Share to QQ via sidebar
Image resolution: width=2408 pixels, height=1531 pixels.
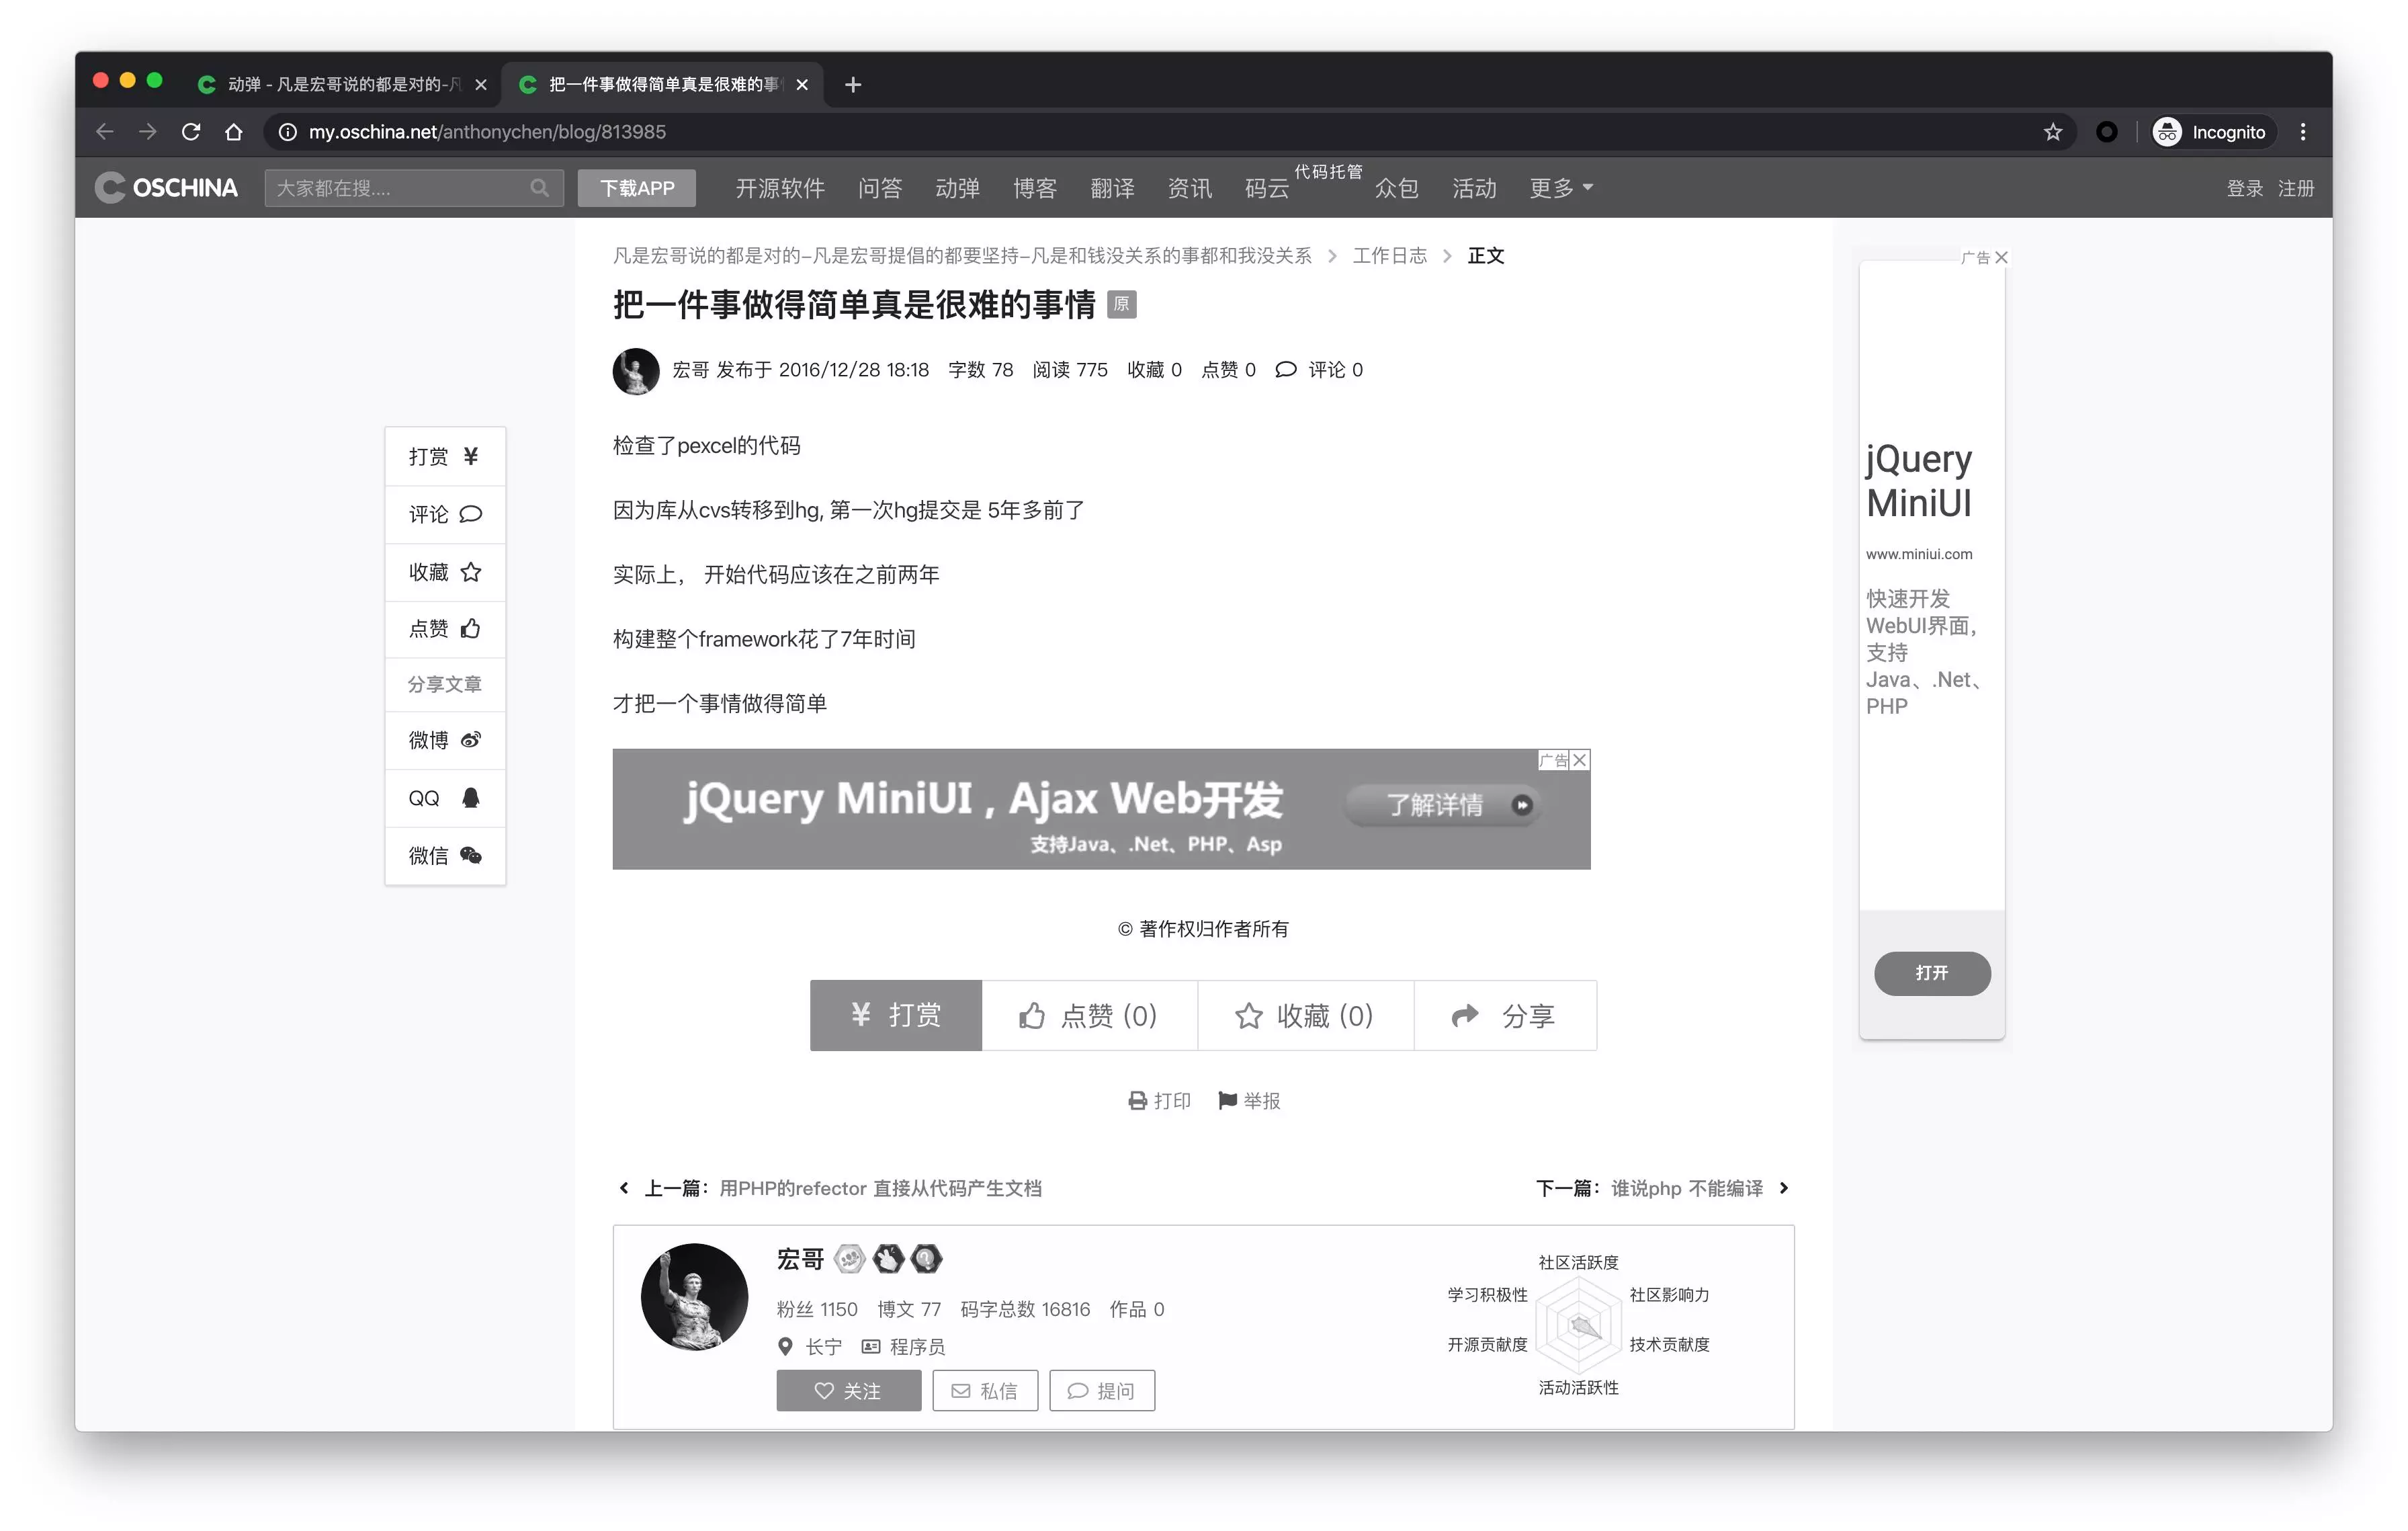(x=445, y=798)
